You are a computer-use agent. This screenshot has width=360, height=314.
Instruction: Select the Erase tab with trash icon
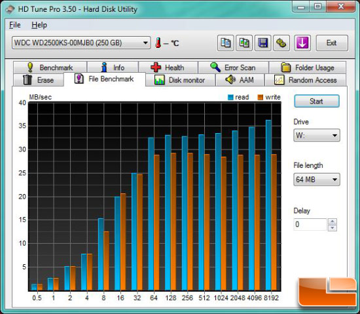pyautogui.click(x=39, y=80)
